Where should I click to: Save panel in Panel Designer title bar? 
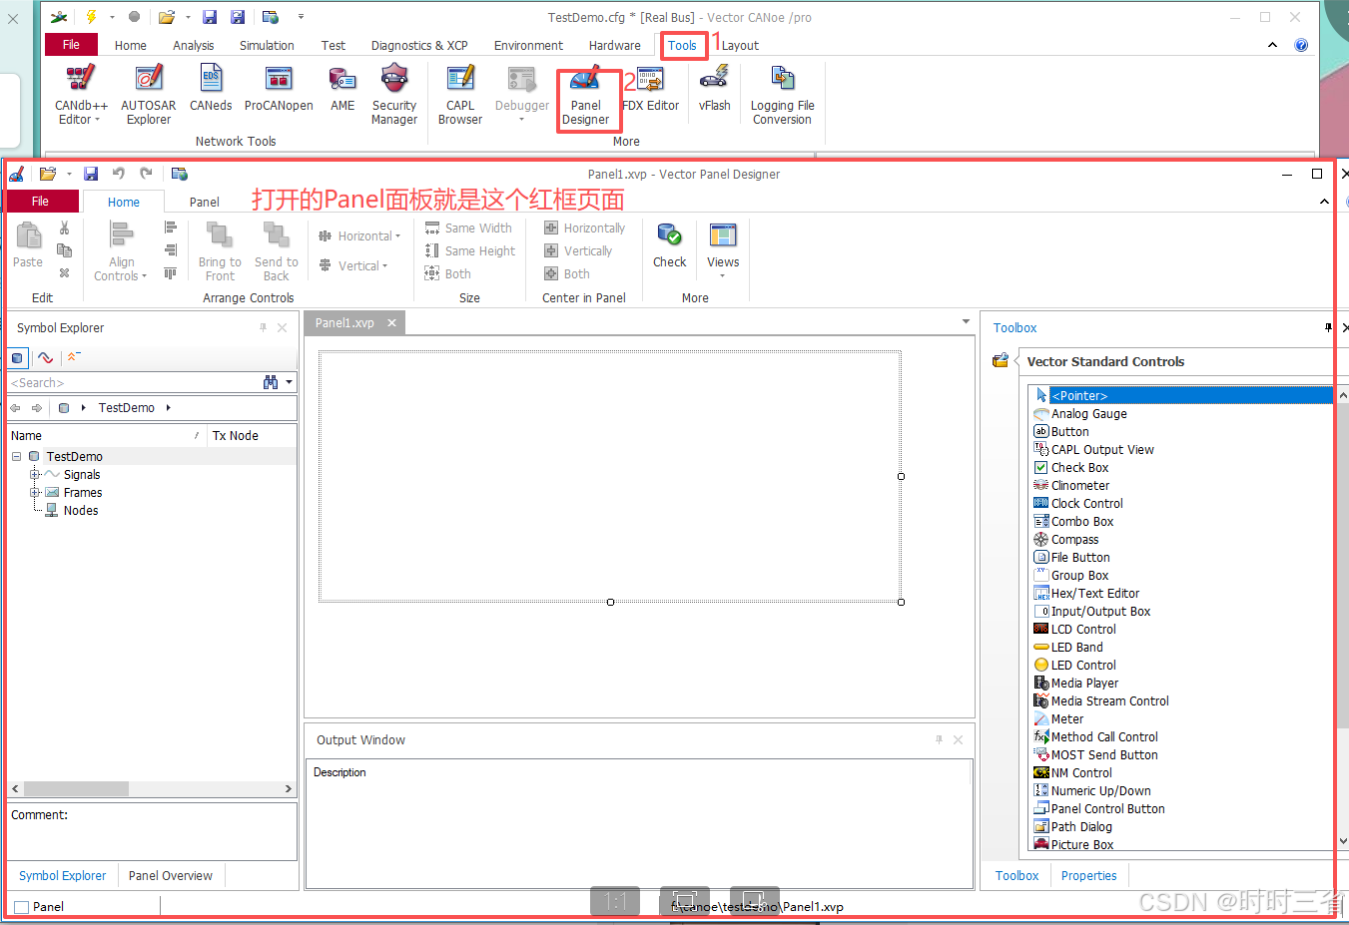click(91, 174)
